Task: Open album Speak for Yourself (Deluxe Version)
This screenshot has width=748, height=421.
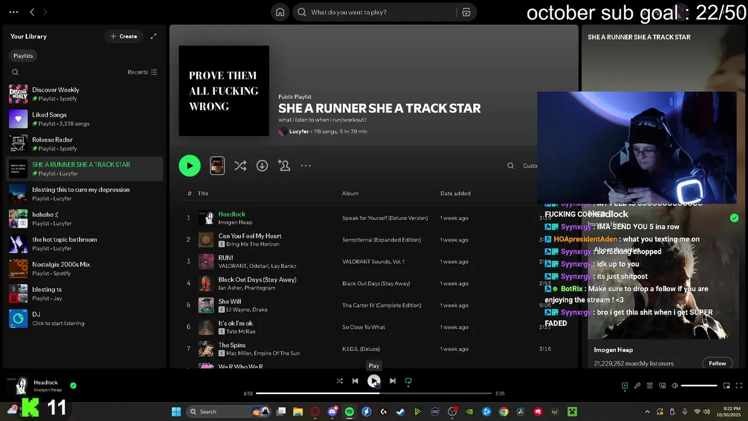Action: [385, 218]
